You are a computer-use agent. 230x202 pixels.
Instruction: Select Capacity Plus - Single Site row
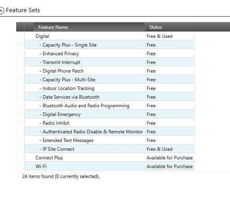point(109,45)
